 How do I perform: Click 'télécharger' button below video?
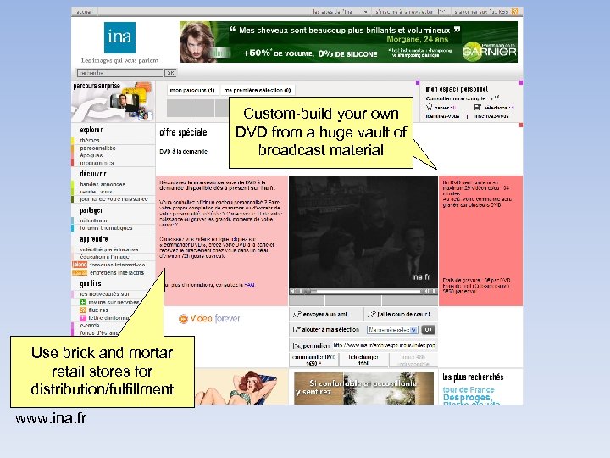(x=363, y=360)
